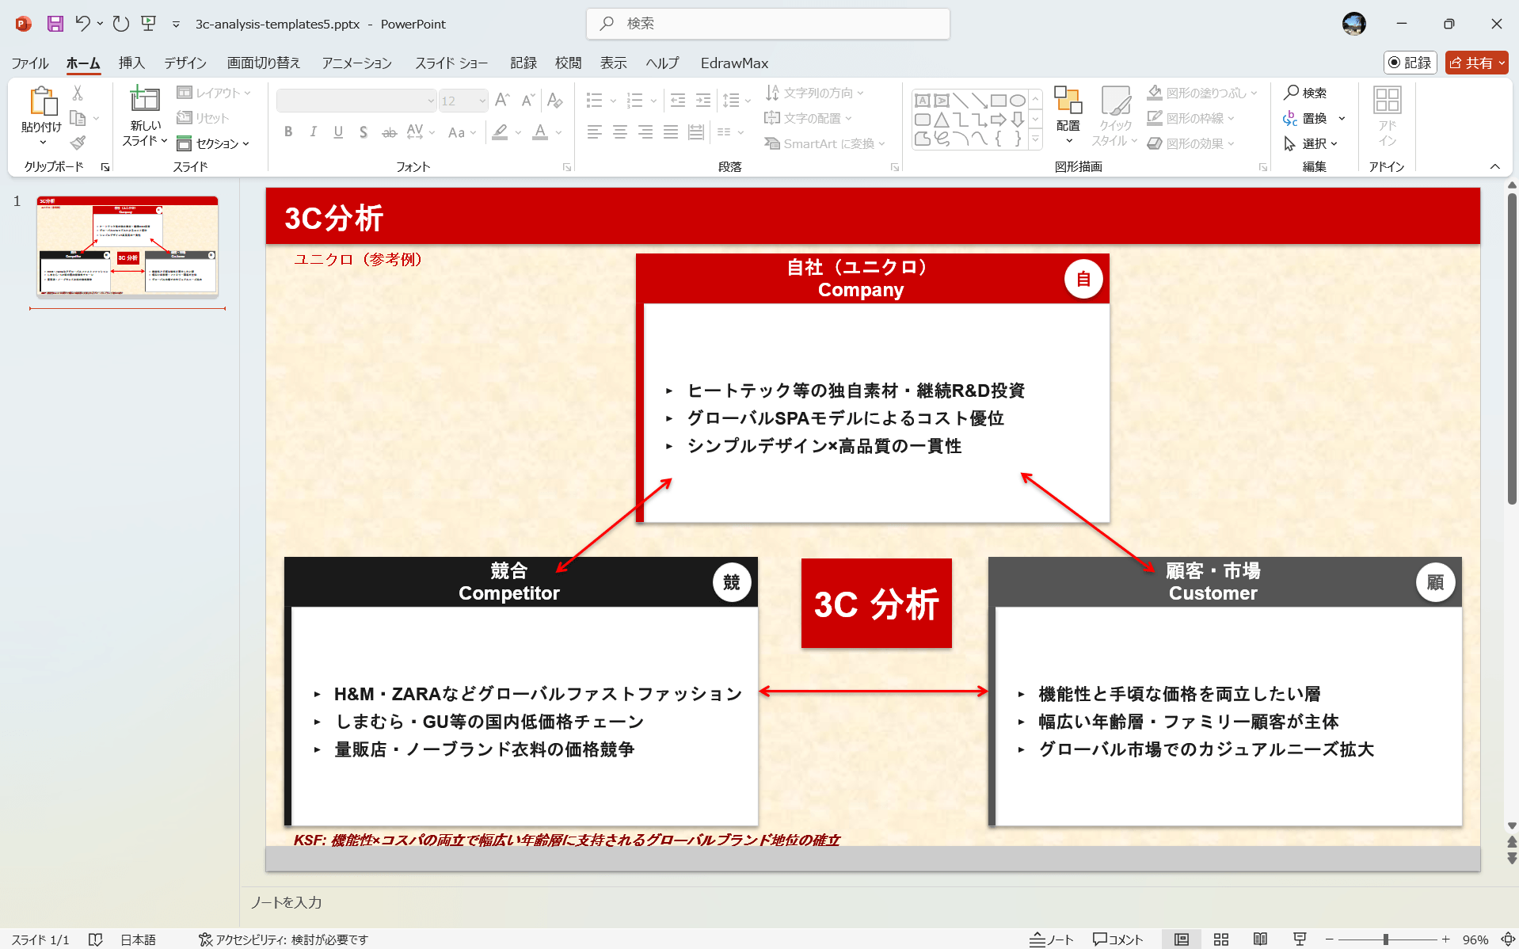The height and width of the screenshot is (949, 1519).
Task: Select the rectangle shape in gallery
Action: tap(998, 101)
